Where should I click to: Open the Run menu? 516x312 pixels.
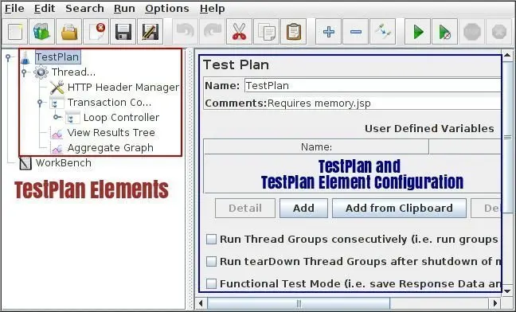pyautogui.click(x=124, y=9)
